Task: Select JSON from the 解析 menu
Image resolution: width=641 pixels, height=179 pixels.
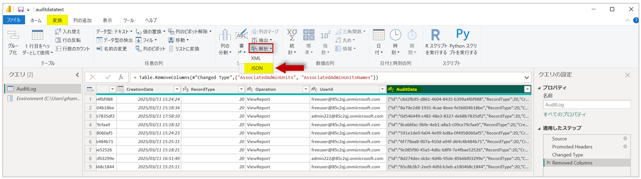Action: click(257, 68)
